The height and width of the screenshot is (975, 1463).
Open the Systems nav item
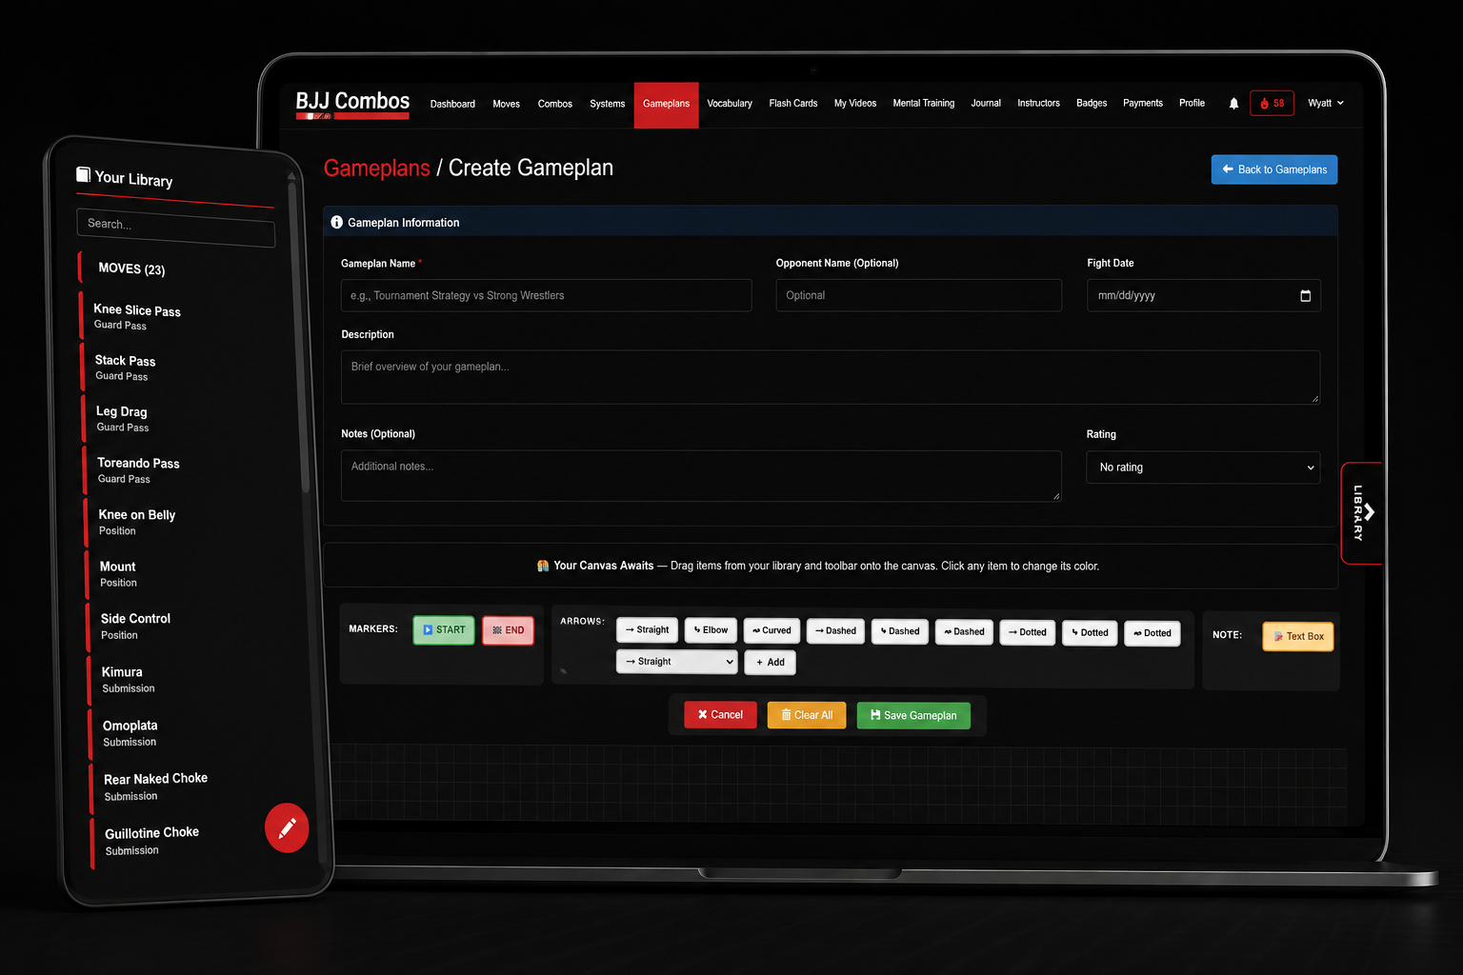tap(607, 104)
